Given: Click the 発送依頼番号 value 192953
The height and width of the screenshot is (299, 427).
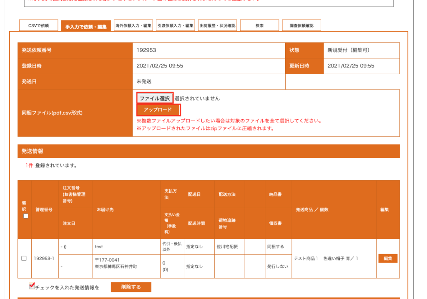Looking at the screenshot, I should 146,50.
